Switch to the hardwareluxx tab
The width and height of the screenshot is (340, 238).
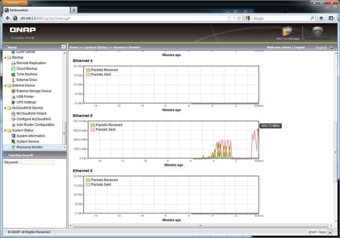tap(37, 10)
